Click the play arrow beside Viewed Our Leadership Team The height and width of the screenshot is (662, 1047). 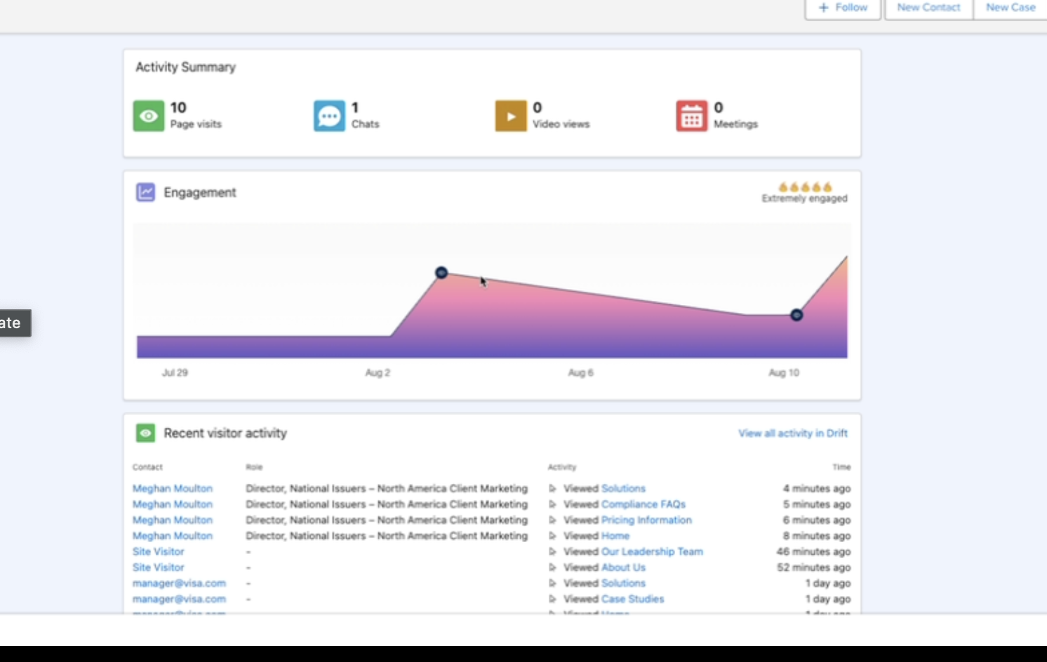(552, 551)
